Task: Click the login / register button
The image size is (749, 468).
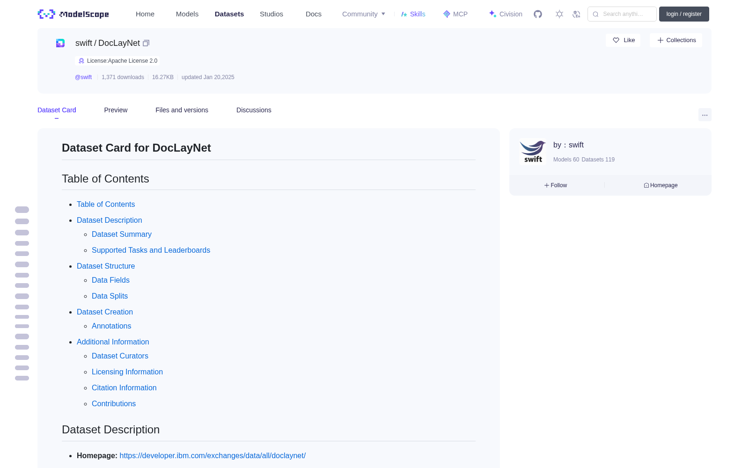Action: point(684,14)
